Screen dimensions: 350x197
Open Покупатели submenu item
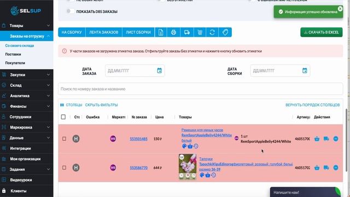pos(15,63)
